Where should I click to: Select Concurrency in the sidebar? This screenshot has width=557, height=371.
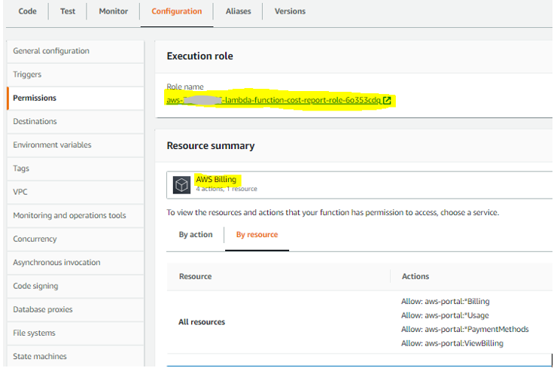pos(75,239)
